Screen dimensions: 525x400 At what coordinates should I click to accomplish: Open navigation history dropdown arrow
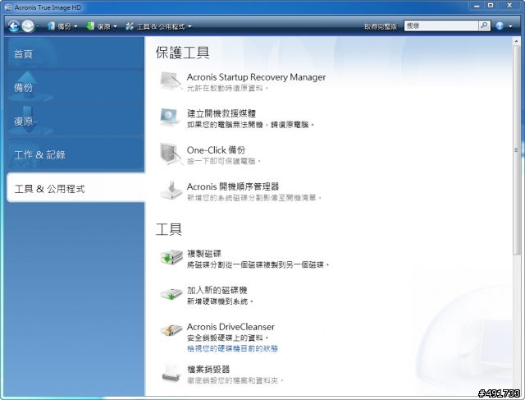pyautogui.click(x=38, y=26)
